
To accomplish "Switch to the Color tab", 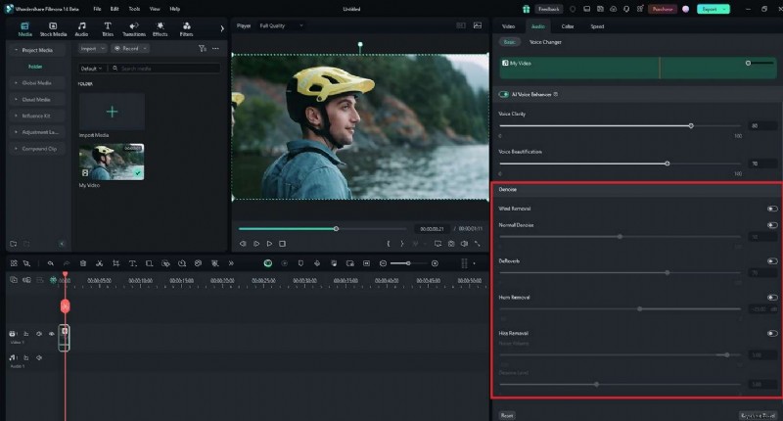I will 568,26.
